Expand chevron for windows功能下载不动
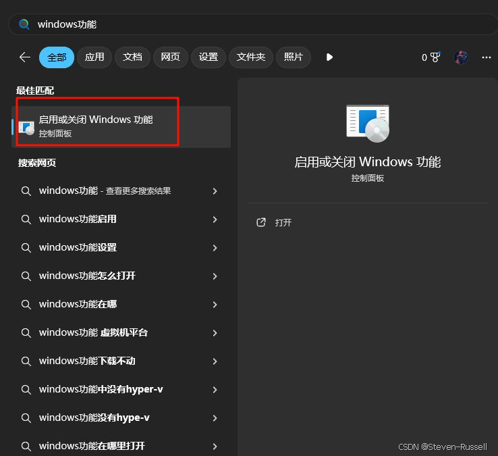 click(x=215, y=361)
